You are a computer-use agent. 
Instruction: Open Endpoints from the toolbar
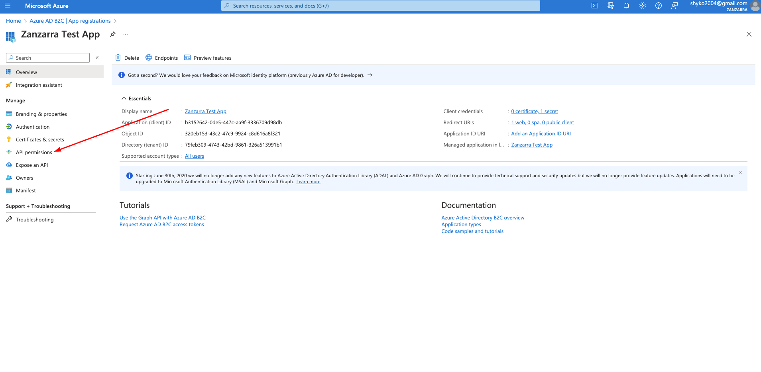click(162, 58)
